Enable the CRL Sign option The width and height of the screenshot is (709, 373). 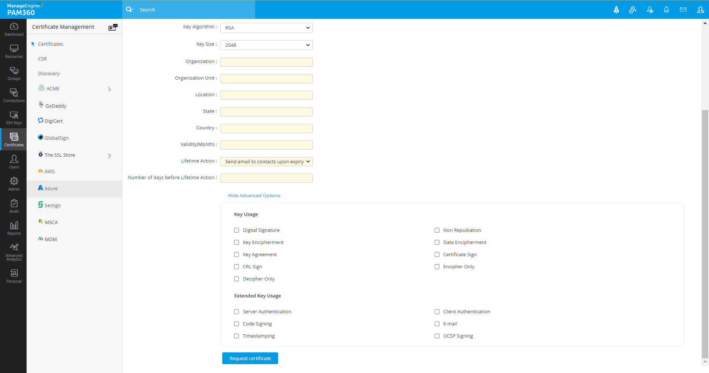coord(237,267)
